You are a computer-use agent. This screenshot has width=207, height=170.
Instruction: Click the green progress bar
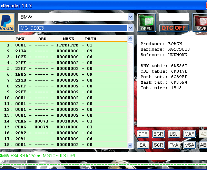click(x=103, y=164)
